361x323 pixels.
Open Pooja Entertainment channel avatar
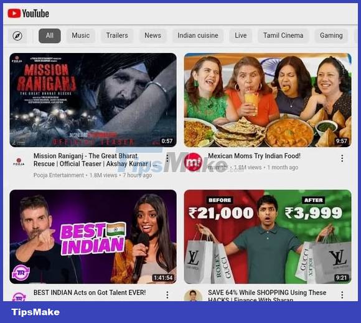[19, 161]
